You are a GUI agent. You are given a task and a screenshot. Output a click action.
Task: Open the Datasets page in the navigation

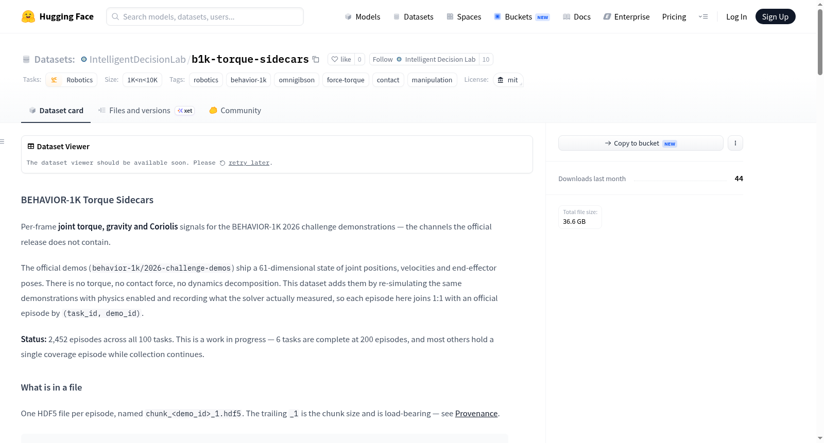pos(413,16)
